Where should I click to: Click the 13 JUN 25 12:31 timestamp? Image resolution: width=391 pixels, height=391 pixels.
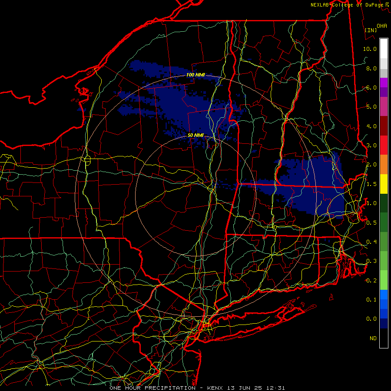(x=256, y=388)
